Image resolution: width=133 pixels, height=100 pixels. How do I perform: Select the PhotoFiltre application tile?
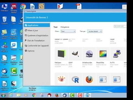103,54
